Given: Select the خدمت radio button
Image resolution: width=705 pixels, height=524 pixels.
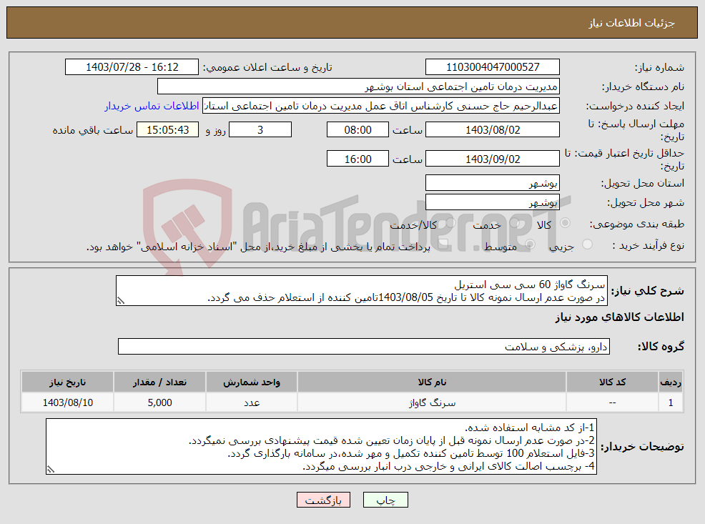Looking at the screenshot, I should [x=515, y=223].
